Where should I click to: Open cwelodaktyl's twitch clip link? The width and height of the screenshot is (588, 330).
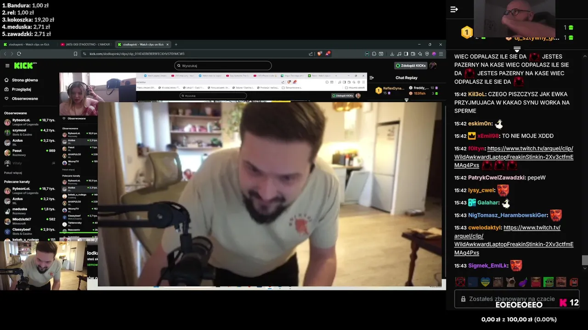(x=514, y=240)
